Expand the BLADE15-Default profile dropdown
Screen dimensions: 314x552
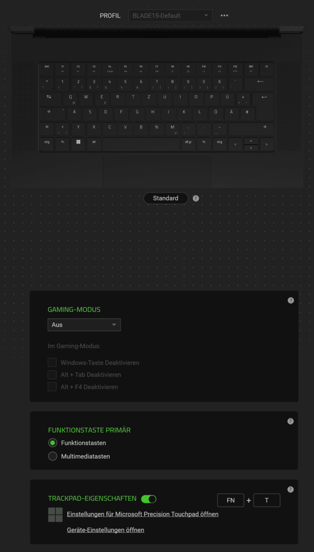[x=171, y=16]
